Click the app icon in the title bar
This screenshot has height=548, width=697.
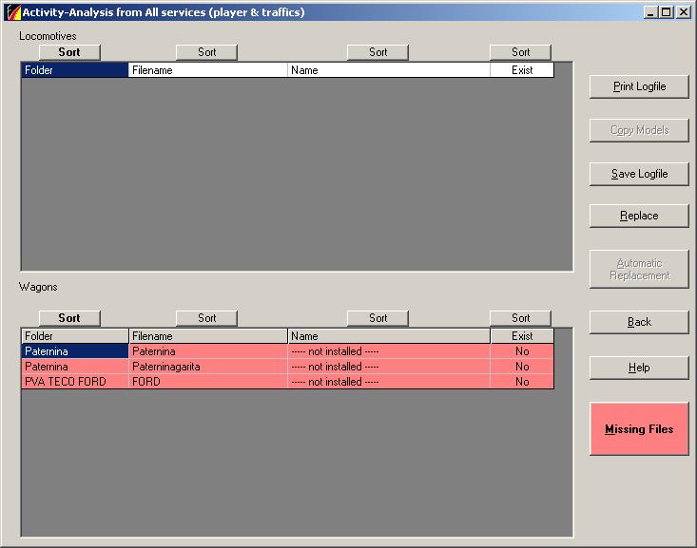click(12, 12)
